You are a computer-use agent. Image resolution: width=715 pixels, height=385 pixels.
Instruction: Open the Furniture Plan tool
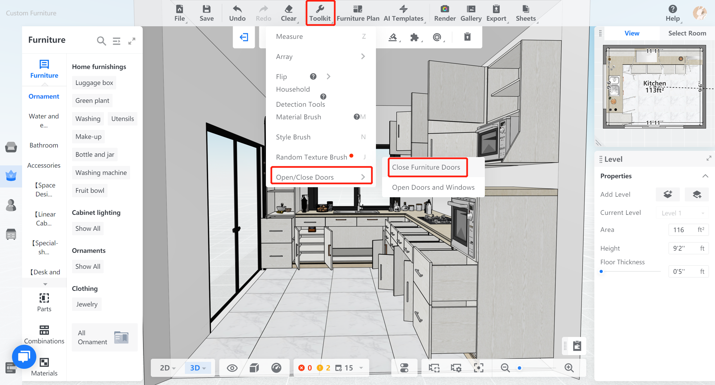[358, 13]
